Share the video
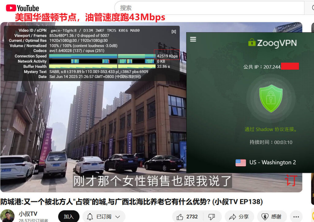Screen dimensions: 314x222 pyautogui.click(x=239, y=216)
